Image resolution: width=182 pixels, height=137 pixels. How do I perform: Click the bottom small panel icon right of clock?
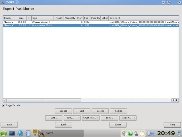pos(179,135)
